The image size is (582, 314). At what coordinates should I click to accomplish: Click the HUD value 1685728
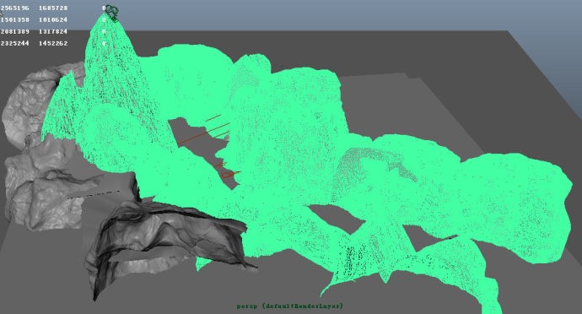53,8
